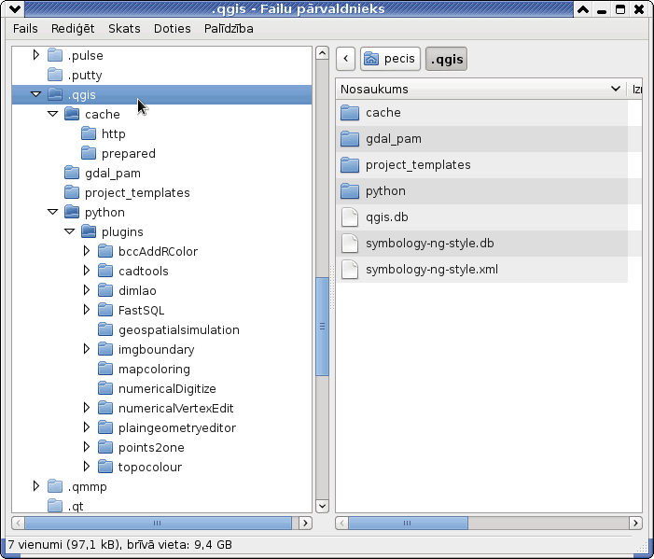This screenshot has width=654, height=559.
Task: Click the gdal_pam folder icon in file list
Action: pos(350,139)
